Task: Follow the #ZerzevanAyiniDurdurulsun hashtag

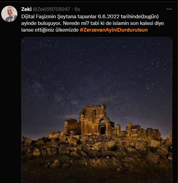Action: pyautogui.click(x=114, y=30)
